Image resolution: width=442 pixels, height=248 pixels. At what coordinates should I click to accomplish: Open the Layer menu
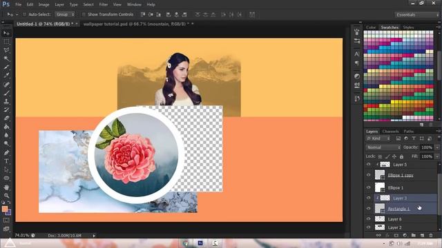59,5
